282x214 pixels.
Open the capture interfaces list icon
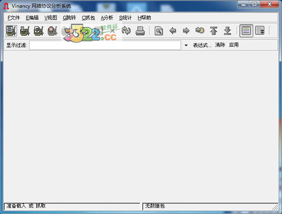click(11, 31)
